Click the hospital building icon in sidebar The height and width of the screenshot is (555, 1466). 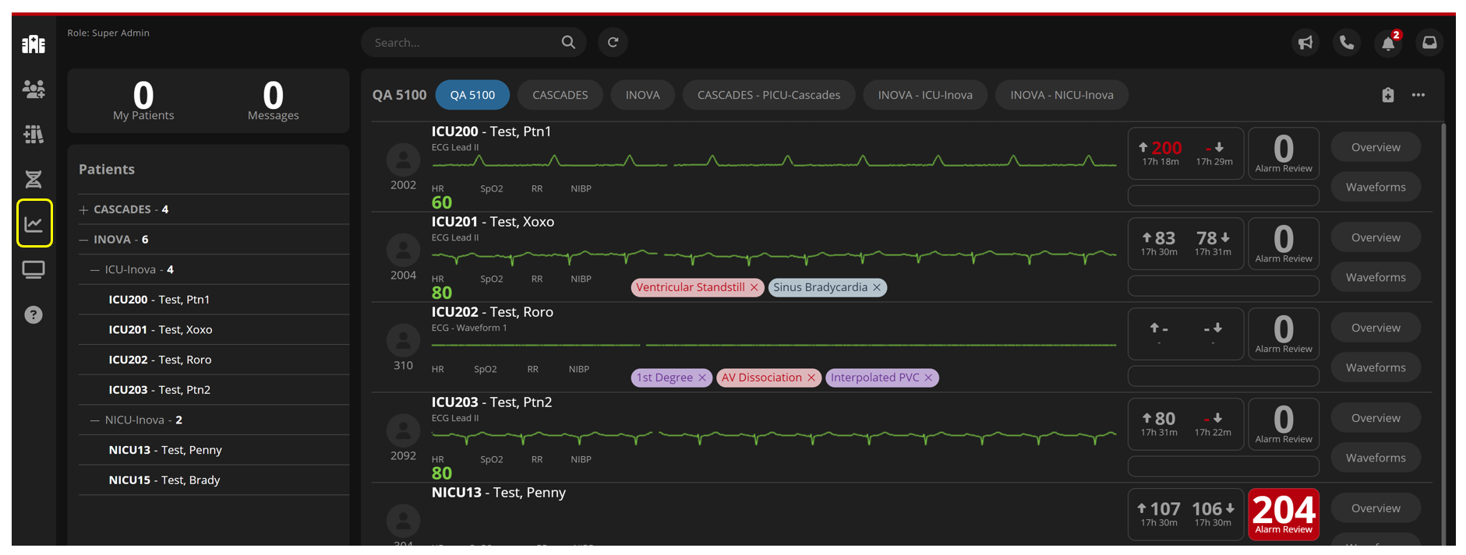tap(34, 44)
